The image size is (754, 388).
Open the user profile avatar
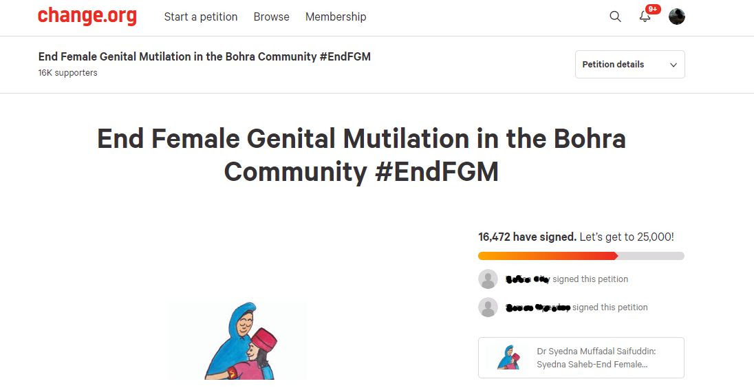pos(677,17)
